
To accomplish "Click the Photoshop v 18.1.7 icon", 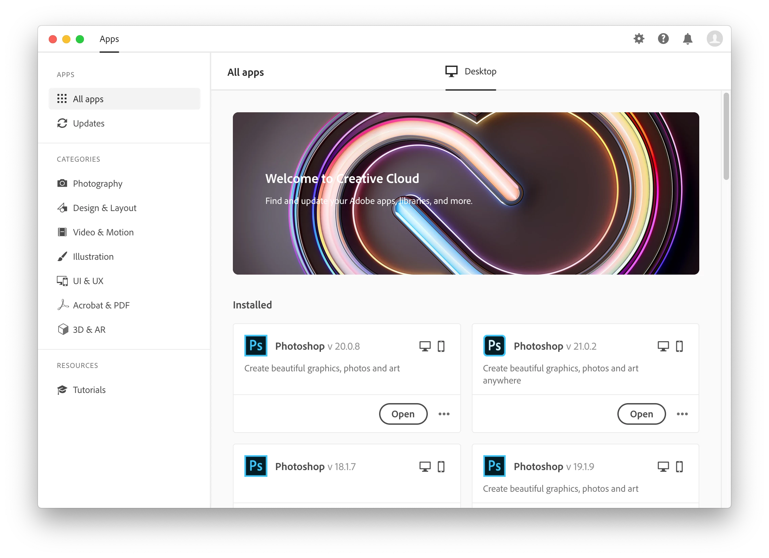I will 256,466.
